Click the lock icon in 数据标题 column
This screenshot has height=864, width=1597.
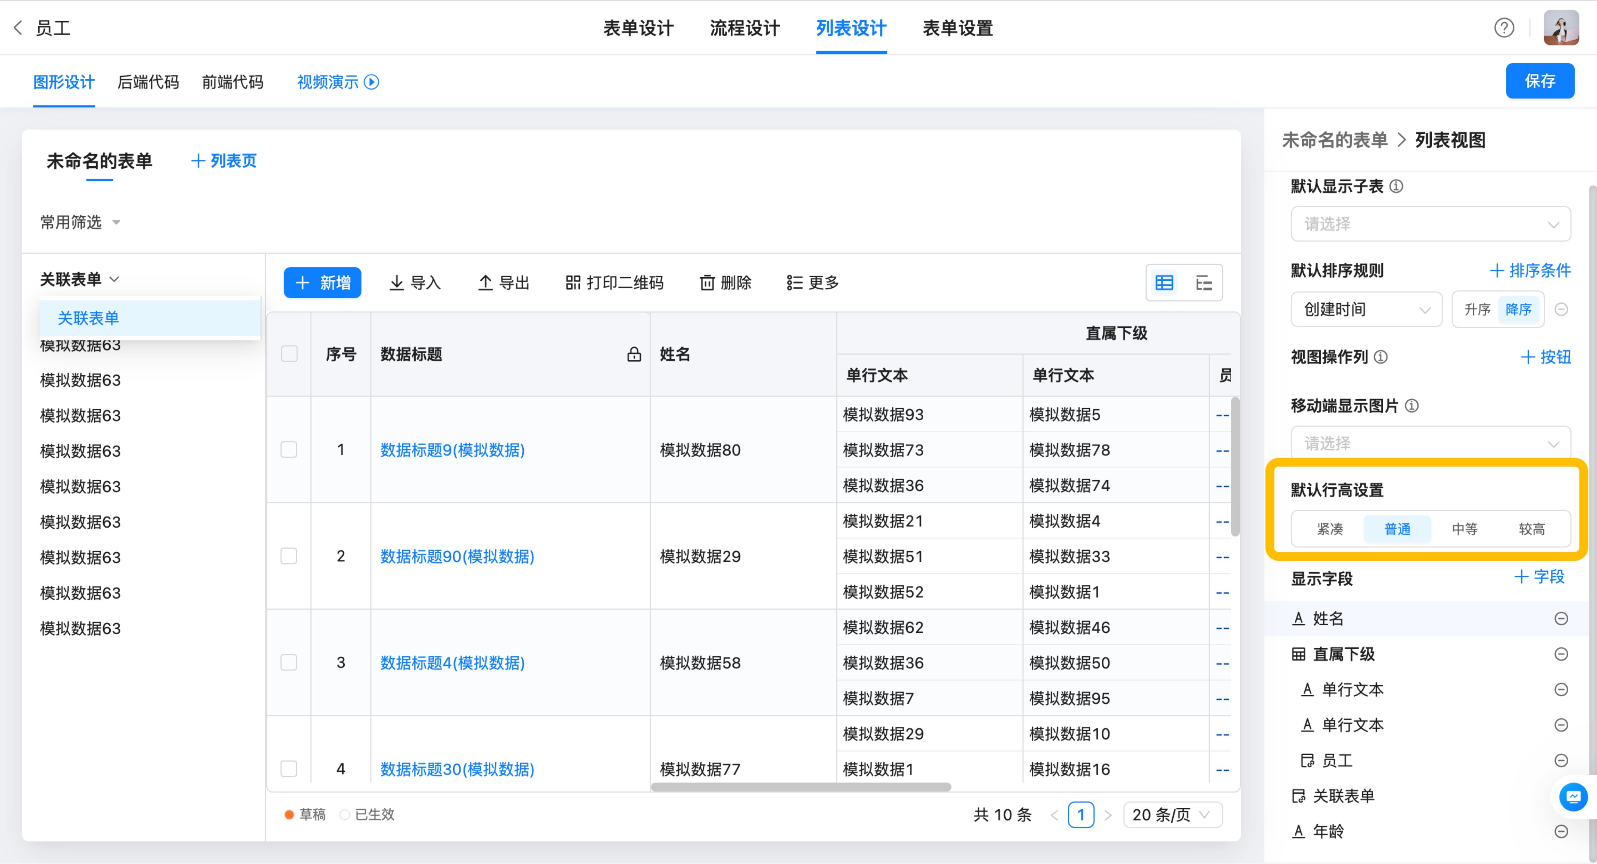click(634, 354)
